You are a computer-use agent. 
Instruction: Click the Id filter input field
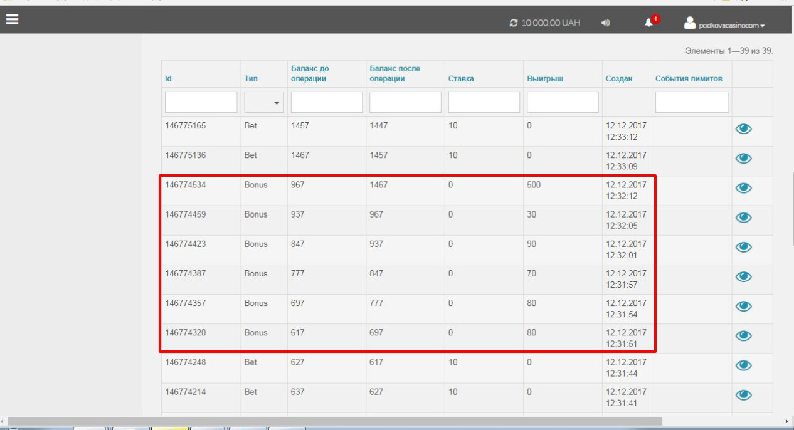pos(201,102)
